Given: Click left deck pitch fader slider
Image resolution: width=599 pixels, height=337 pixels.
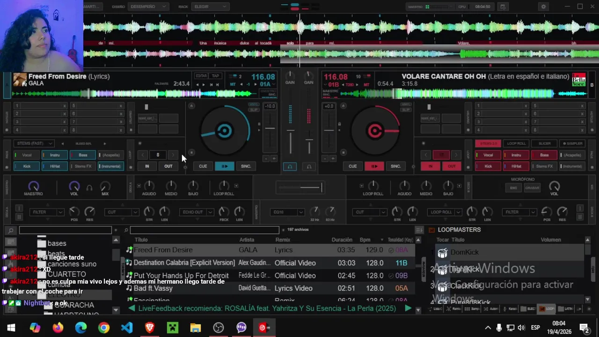Looking at the screenshot, I should [270, 129].
